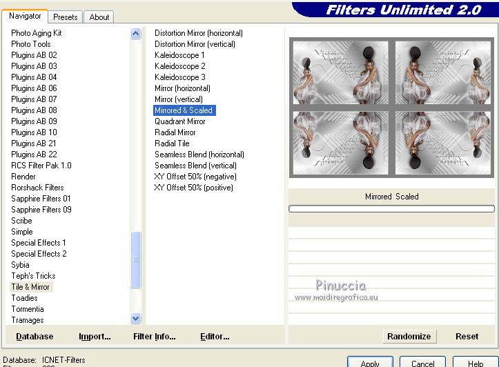Select Plugins AB 09 category
The width and height of the screenshot is (499, 367).
coord(34,121)
